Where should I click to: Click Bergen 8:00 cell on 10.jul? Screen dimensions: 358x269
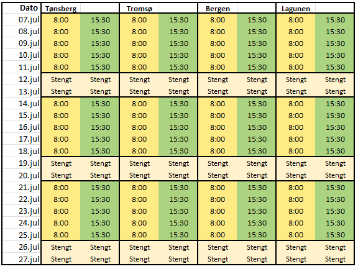(218, 55)
